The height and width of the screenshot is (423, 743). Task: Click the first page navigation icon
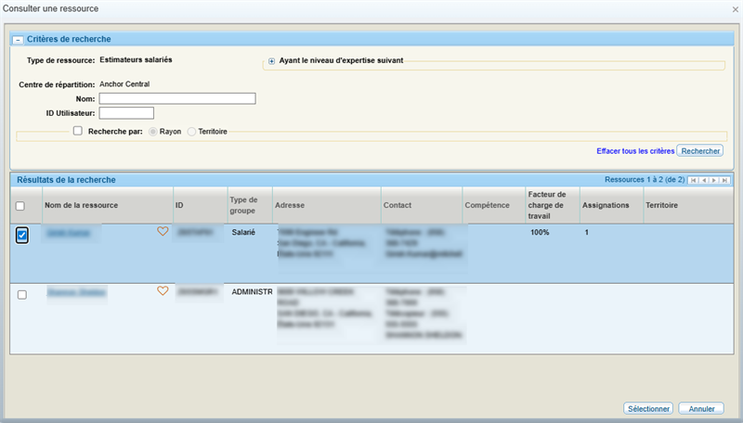tap(694, 180)
